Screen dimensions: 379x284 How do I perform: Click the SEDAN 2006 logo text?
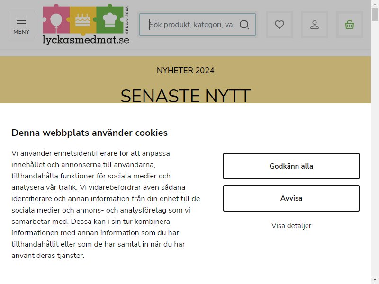127,20
